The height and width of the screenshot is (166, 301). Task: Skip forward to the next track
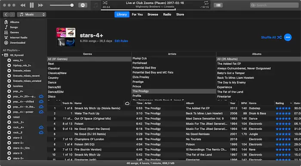(40, 5)
